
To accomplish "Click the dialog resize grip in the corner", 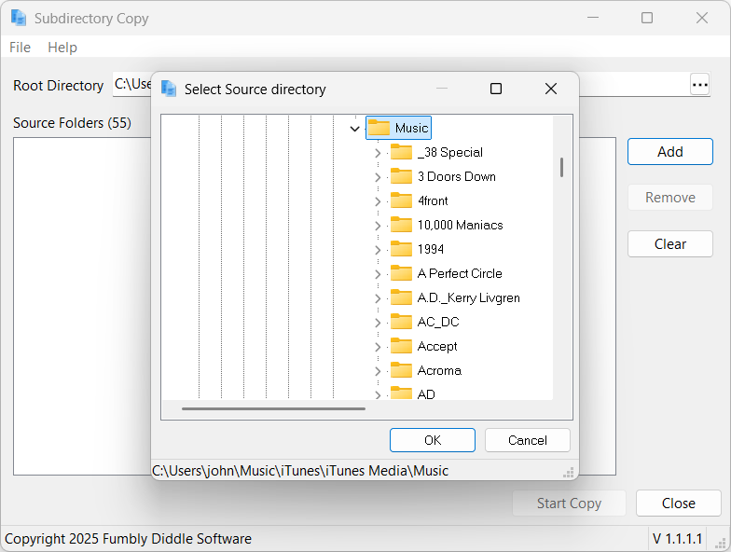I will click(x=569, y=473).
